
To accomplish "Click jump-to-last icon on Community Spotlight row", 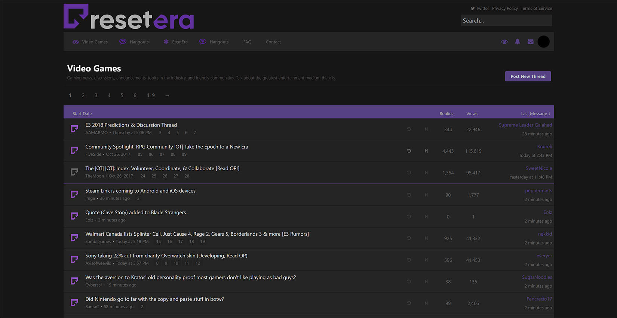I will (x=426, y=151).
